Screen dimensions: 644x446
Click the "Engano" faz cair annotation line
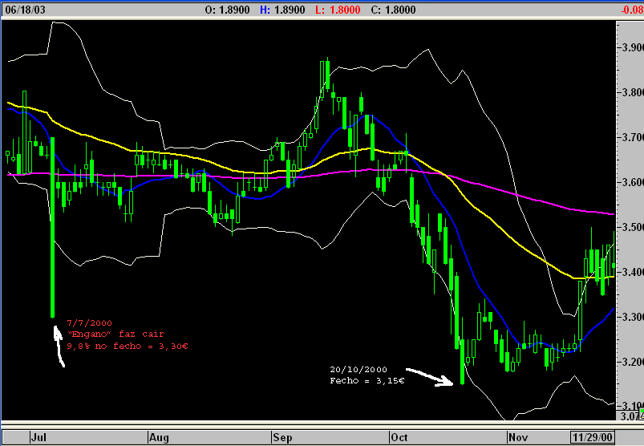point(115,334)
